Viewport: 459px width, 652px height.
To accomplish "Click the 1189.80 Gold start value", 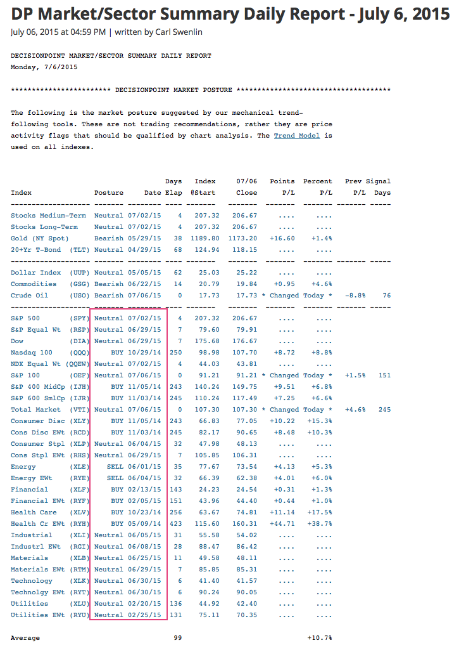I will (205, 238).
